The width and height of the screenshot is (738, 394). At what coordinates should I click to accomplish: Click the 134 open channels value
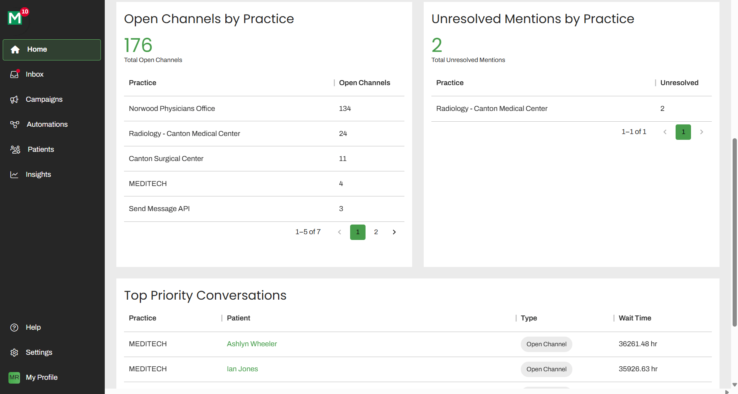click(x=345, y=109)
